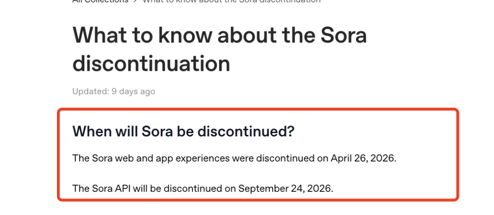Open the All Collections breadcrumb link

(100, 1)
